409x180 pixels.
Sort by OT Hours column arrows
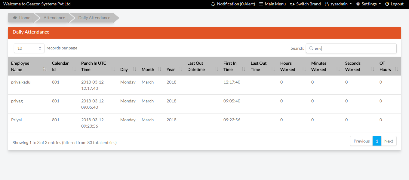click(396, 69)
